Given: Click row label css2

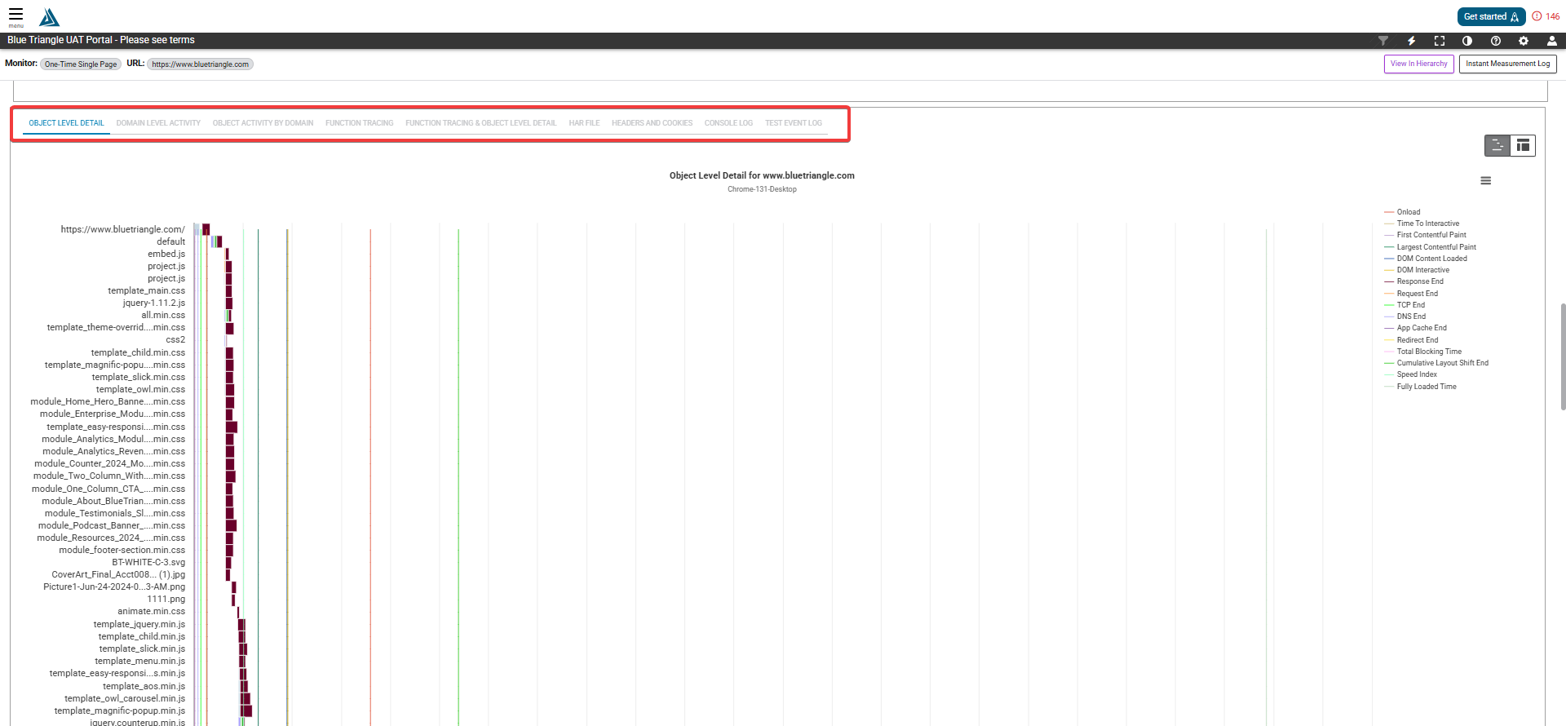Looking at the screenshot, I should pos(175,339).
